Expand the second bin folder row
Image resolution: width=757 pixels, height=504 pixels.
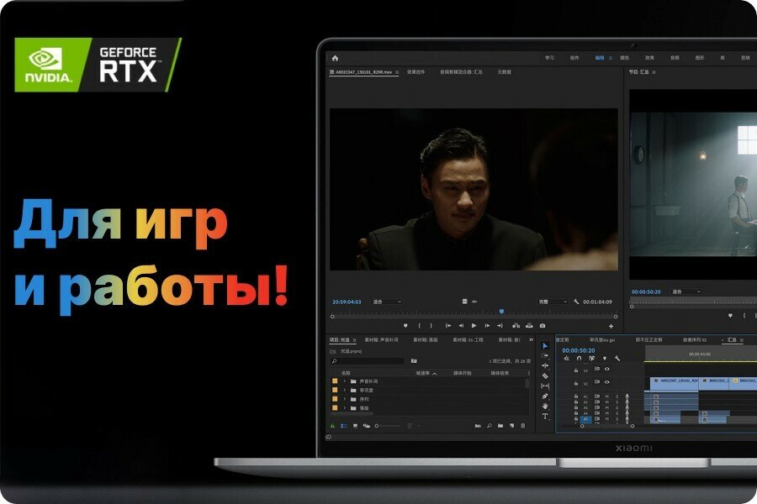click(x=345, y=390)
